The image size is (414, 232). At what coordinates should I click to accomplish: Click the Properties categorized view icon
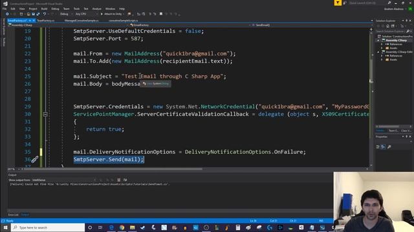(x=378, y=147)
